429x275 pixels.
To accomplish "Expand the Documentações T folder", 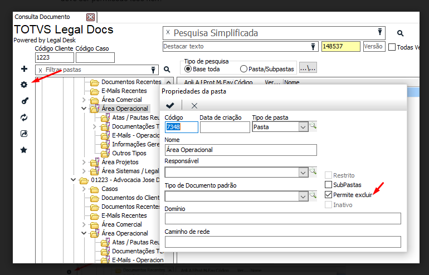I will tap(94, 126).
